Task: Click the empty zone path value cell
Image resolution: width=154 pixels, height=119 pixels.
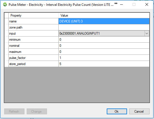Action: (104, 27)
